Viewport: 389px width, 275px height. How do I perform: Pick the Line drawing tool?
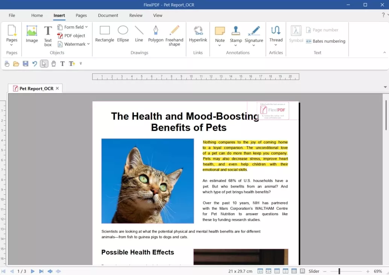(139, 34)
